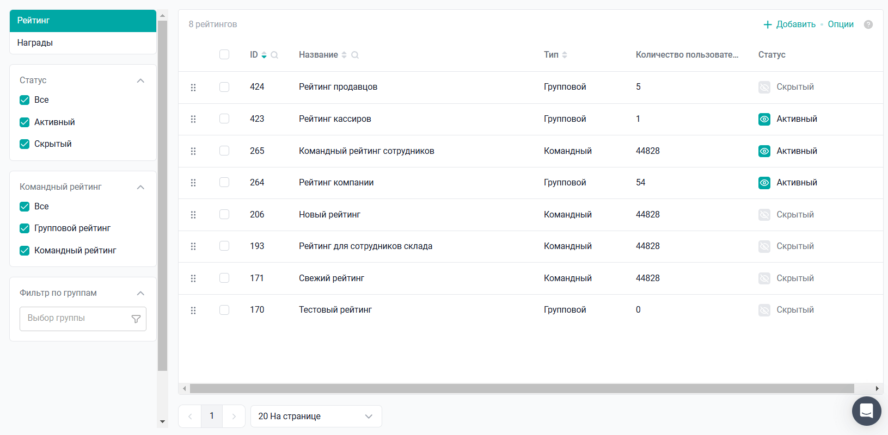Click the search icon next to ID column
The height and width of the screenshot is (435, 888).
coord(274,55)
